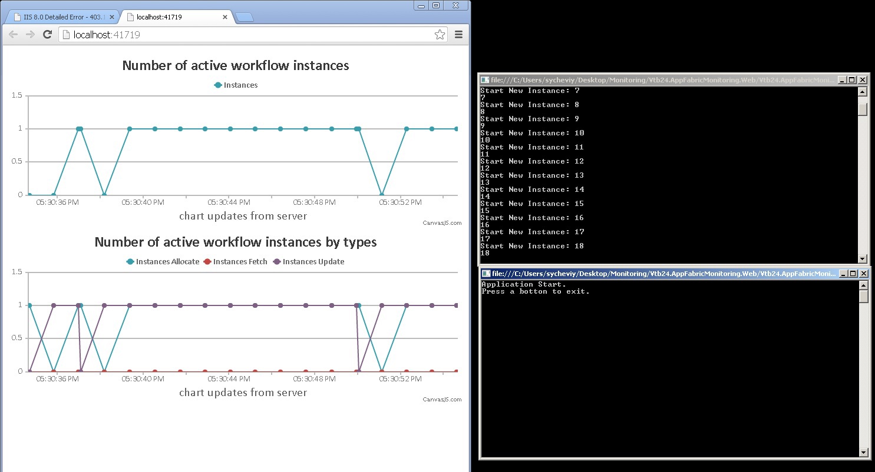
Task: Click the 'Start New Instance: 18' console line
Action: coord(532,246)
